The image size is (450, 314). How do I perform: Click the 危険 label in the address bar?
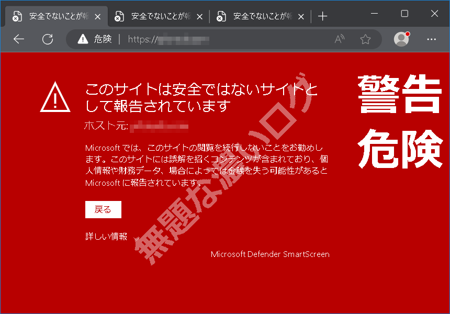[x=103, y=39]
